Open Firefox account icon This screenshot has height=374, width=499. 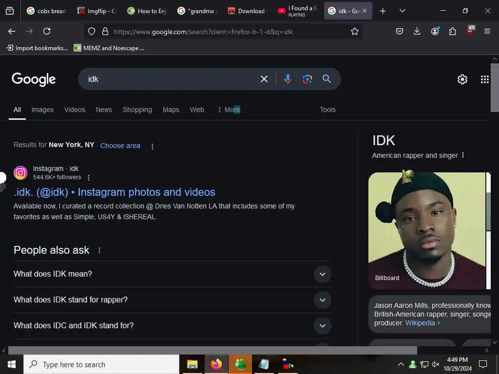tap(435, 31)
